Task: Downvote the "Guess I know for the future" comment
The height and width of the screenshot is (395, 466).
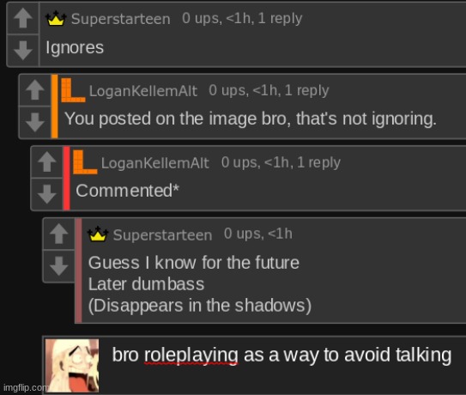Action: [x=59, y=266]
